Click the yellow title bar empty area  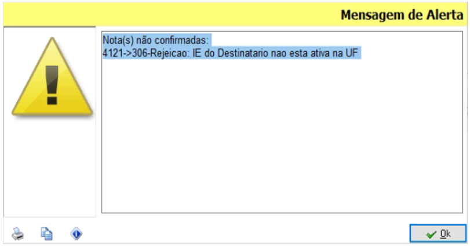(x=174, y=14)
